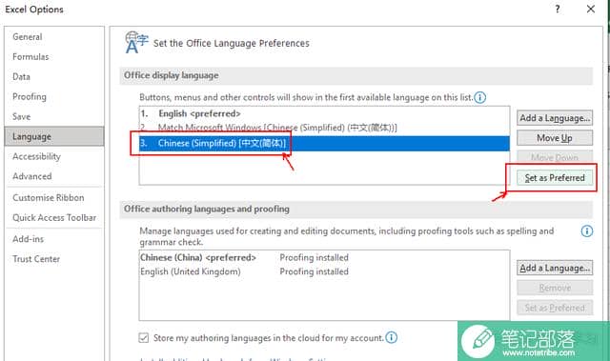The image size is (610, 361).
Task: Open the Save options category
Action: tap(21, 116)
